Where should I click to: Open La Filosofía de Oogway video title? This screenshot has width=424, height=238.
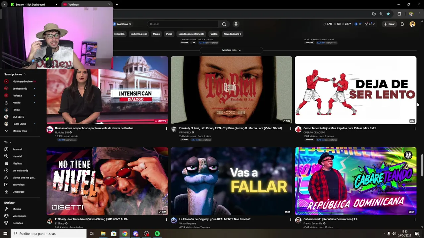215,219
